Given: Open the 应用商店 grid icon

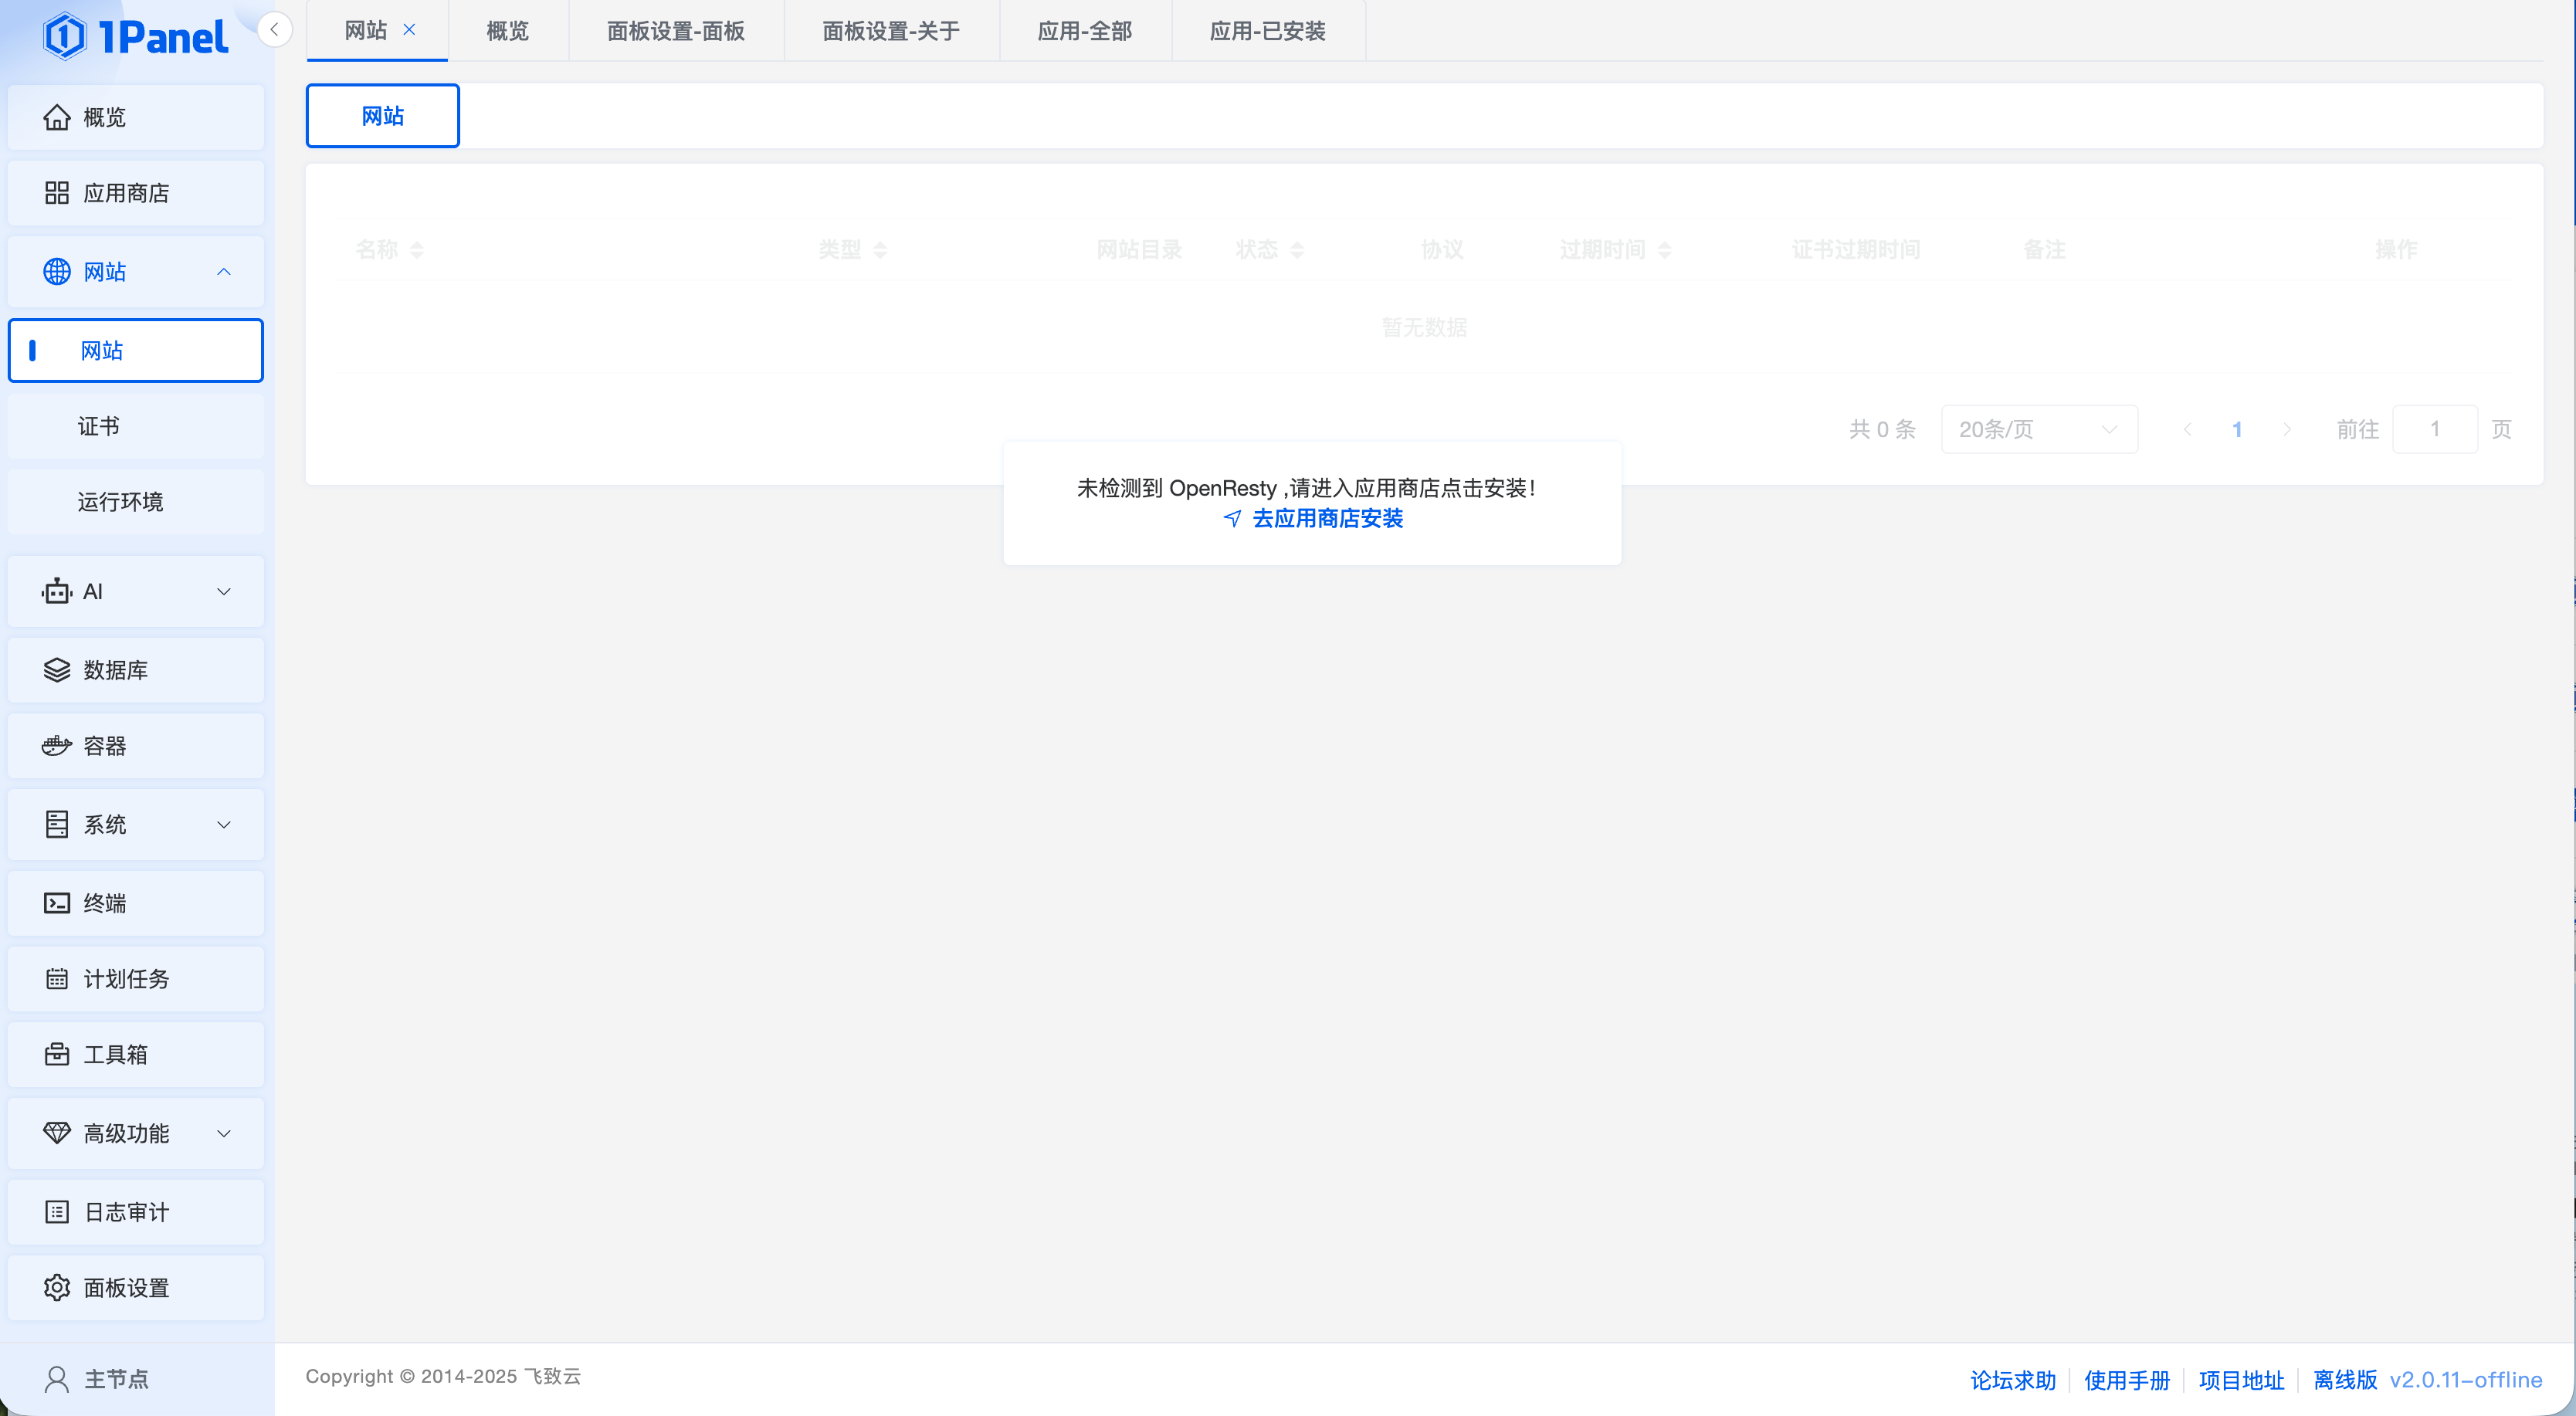Looking at the screenshot, I should pyautogui.click(x=57, y=193).
